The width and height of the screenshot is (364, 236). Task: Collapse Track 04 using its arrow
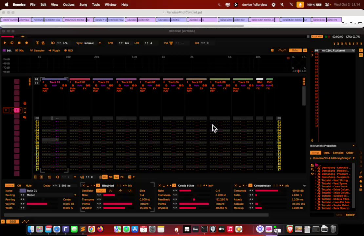(117, 82)
